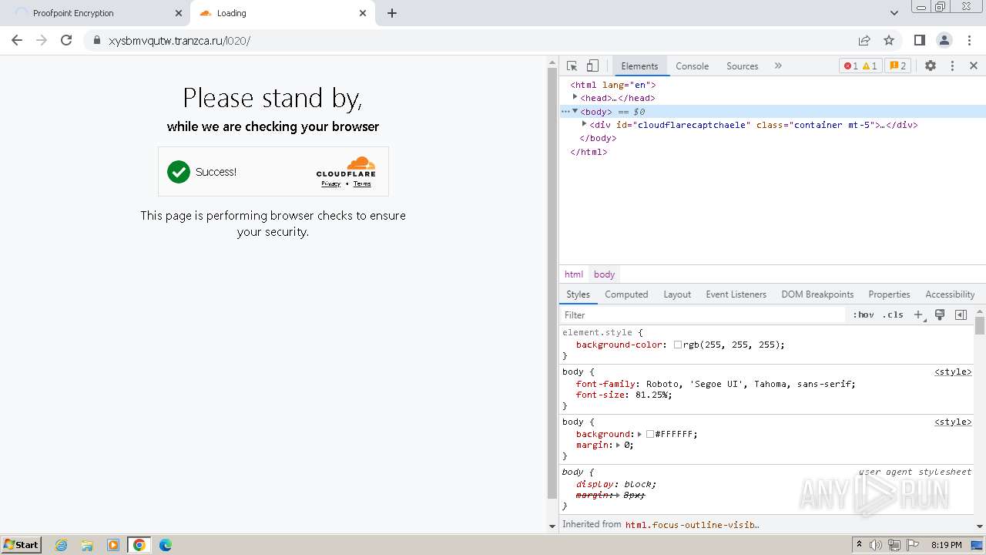Open the Windows Start menu
This screenshot has height=555, width=986.
[21, 544]
